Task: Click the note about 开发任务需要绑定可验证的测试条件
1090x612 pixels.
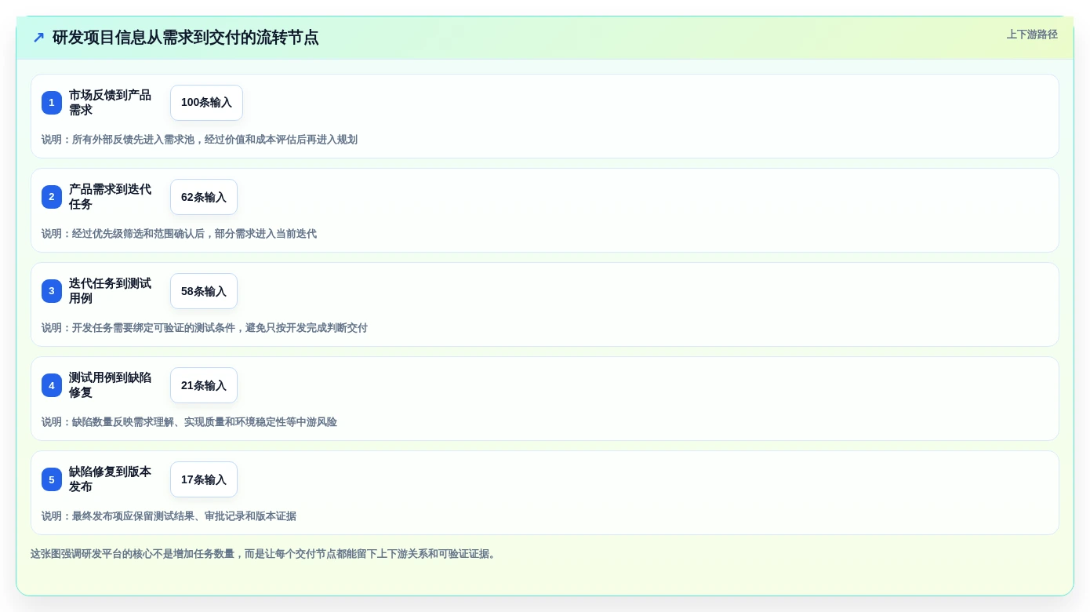Action: pos(205,328)
